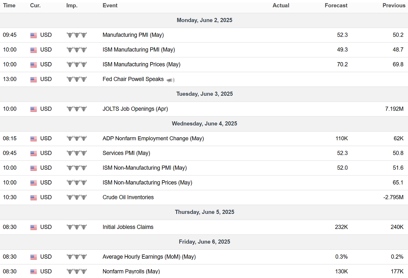This screenshot has height=278, width=408.
Task: Click the 10:30 time cell
Action: pyautogui.click(x=10, y=197)
